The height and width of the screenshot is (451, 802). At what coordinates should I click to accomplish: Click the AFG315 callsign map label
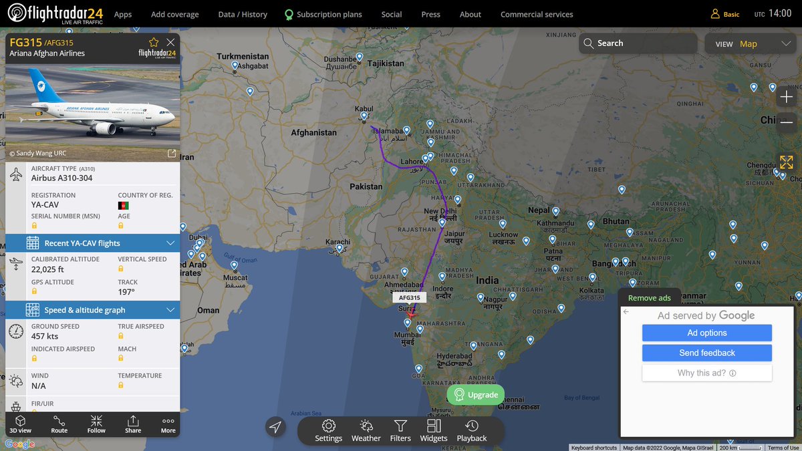click(410, 298)
